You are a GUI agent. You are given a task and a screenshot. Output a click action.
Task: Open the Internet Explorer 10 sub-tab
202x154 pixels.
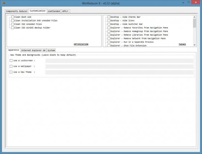tap(33, 50)
